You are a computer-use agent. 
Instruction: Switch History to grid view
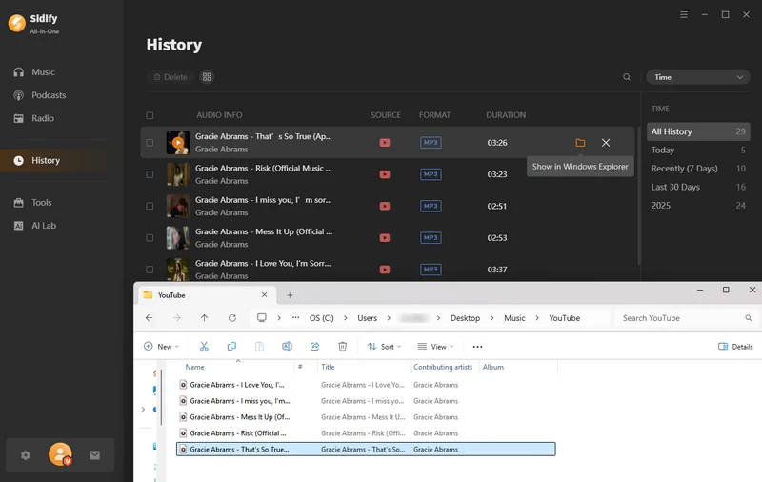click(x=207, y=77)
